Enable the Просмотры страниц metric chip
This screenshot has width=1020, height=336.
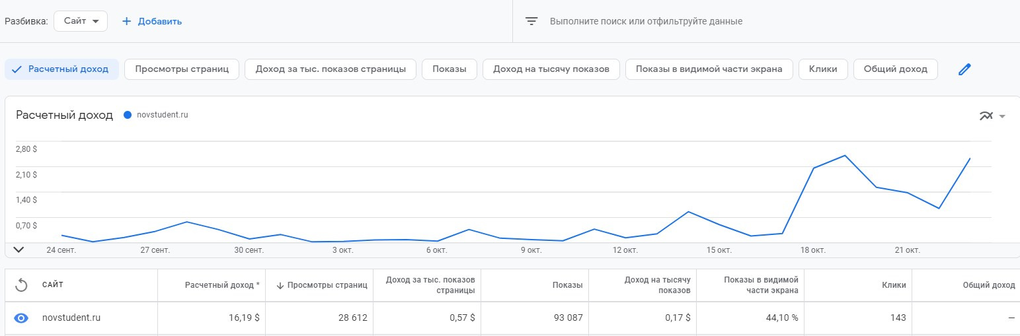[181, 69]
